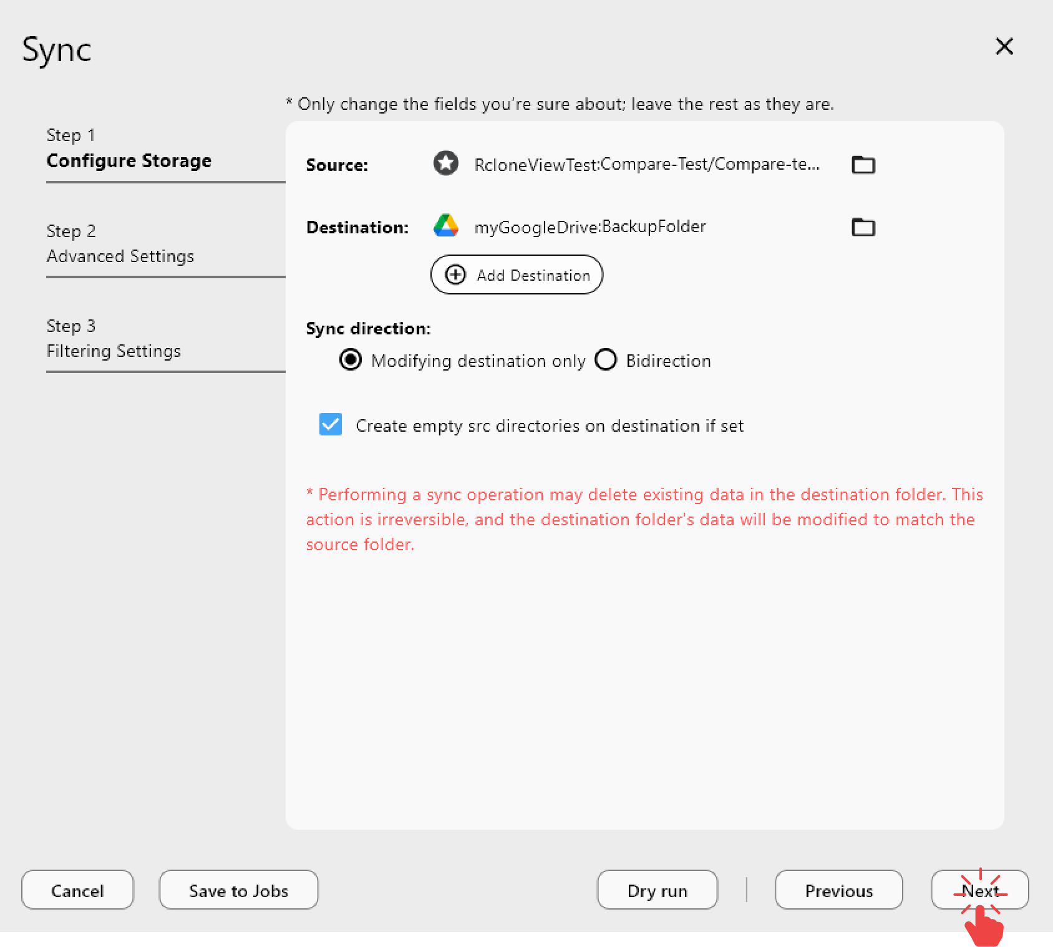Close the Sync dialog
The image size is (1053, 947).
pos(1004,46)
